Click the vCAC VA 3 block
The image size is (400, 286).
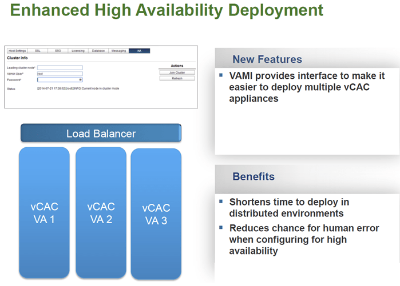point(156,214)
